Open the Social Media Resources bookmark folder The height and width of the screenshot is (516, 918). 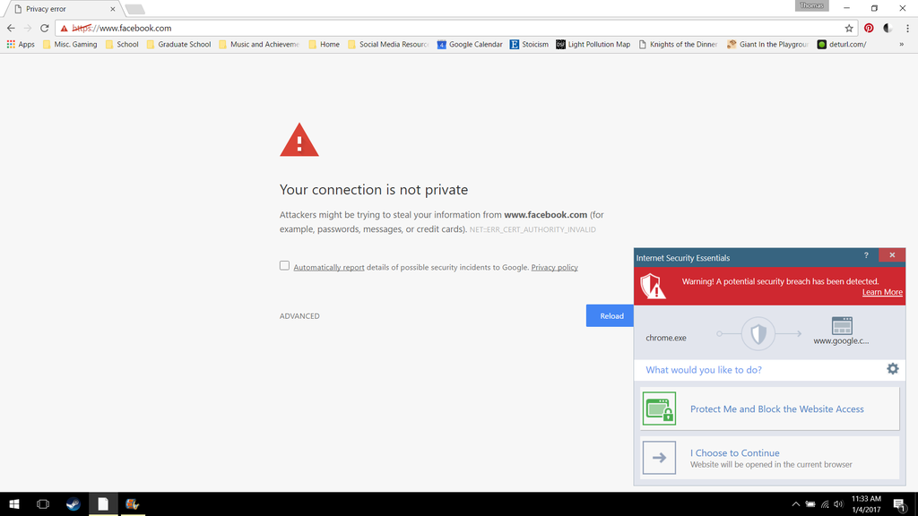tap(388, 45)
